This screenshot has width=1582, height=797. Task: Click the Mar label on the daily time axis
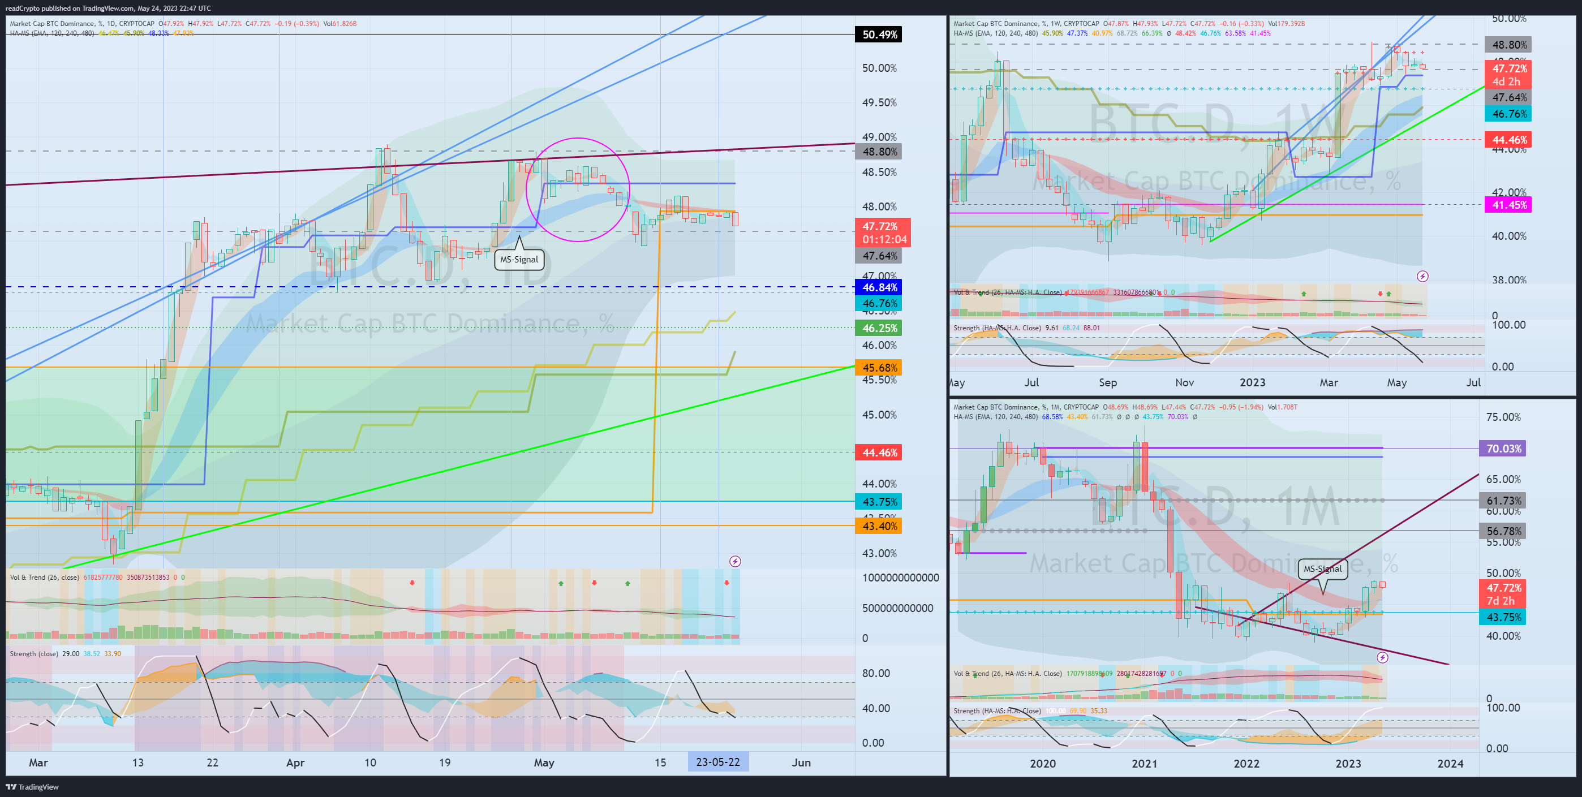point(38,762)
